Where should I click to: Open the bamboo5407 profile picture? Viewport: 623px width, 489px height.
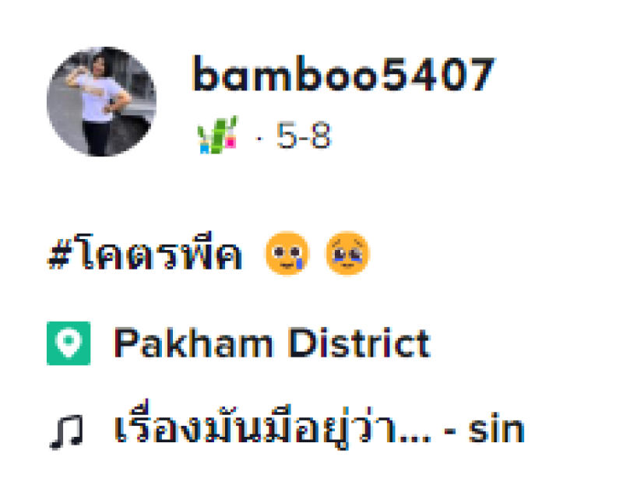[x=101, y=101]
